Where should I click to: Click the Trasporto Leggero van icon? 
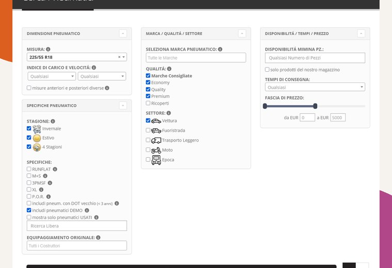pos(156,140)
